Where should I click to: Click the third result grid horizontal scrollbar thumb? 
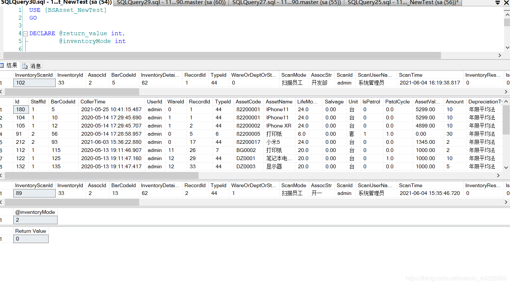pyautogui.click(x=71, y=202)
